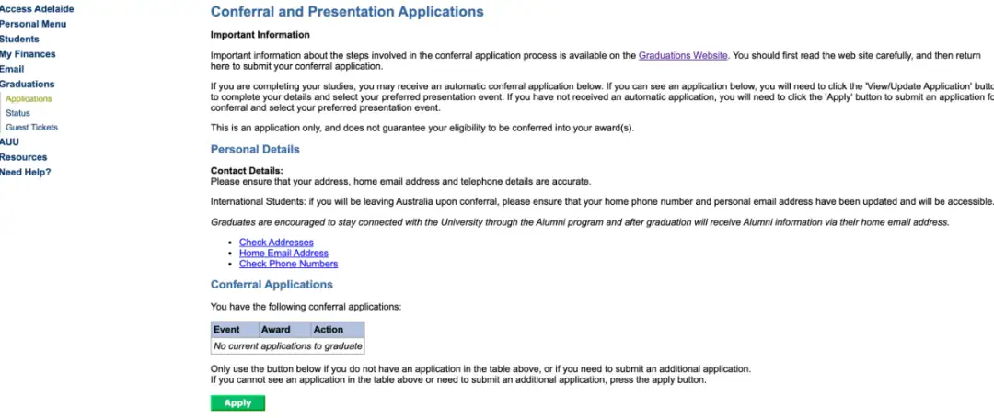Select the Students sidebar item

coord(19,40)
